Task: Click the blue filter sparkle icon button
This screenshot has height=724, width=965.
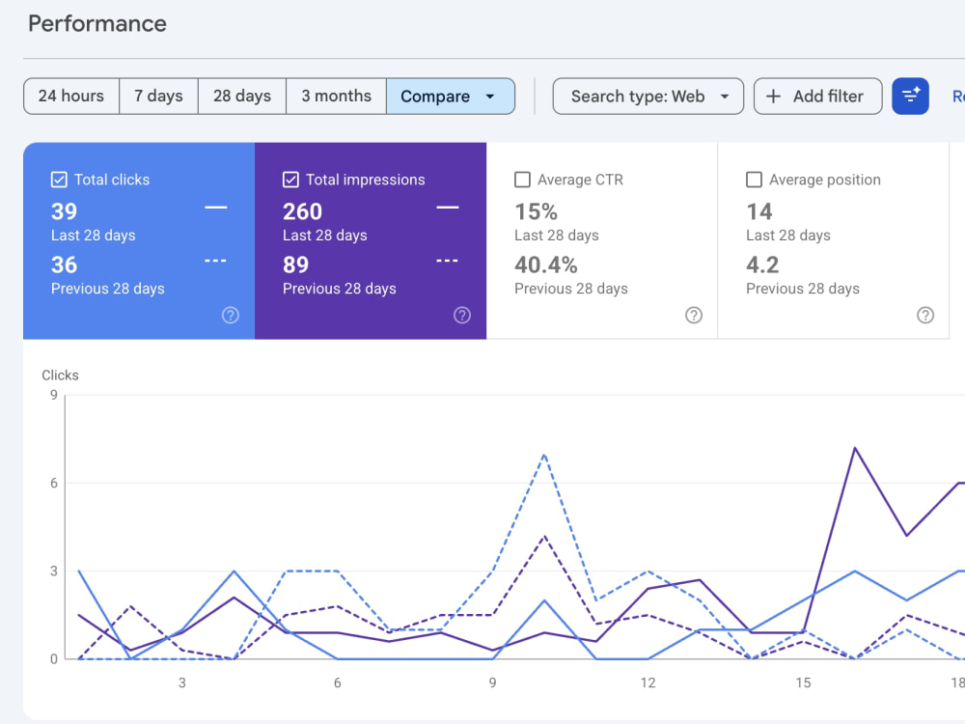Action: pyautogui.click(x=910, y=96)
